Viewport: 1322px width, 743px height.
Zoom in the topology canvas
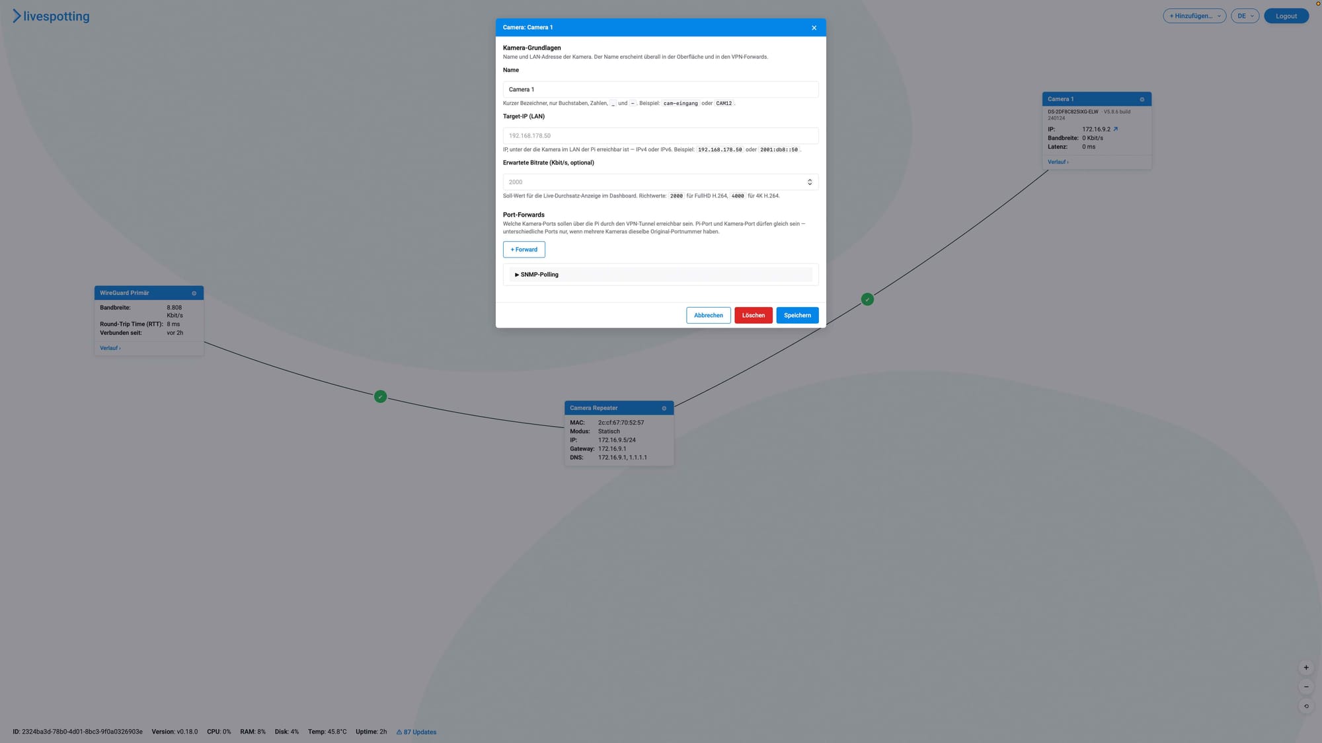pyautogui.click(x=1306, y=668)
